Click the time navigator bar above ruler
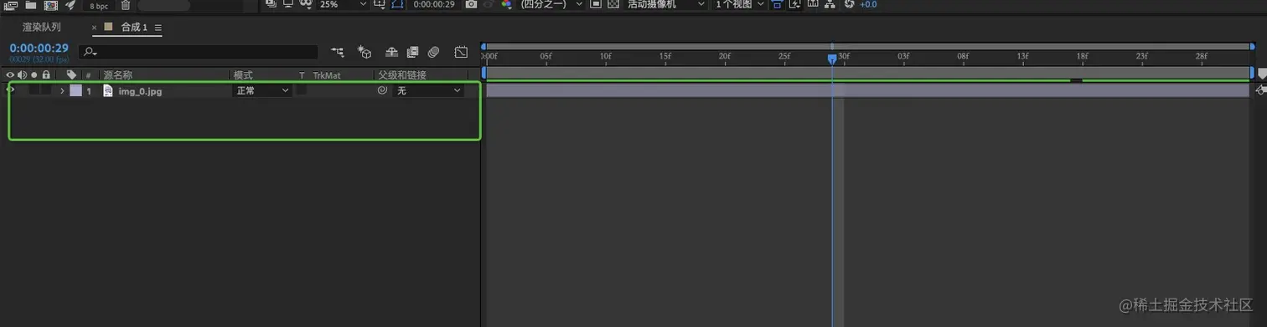The width and height of the screenshot is (1267, 327). (x=868, y=46)
